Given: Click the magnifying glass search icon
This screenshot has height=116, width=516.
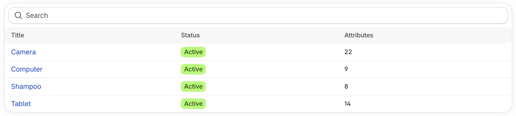Looking at the screenshot, I should tap(18, 15).
